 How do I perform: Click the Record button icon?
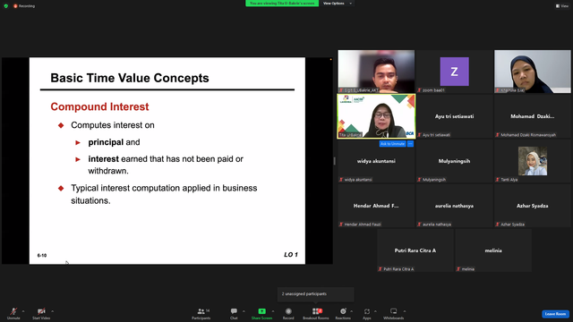[x=288, y=311]
